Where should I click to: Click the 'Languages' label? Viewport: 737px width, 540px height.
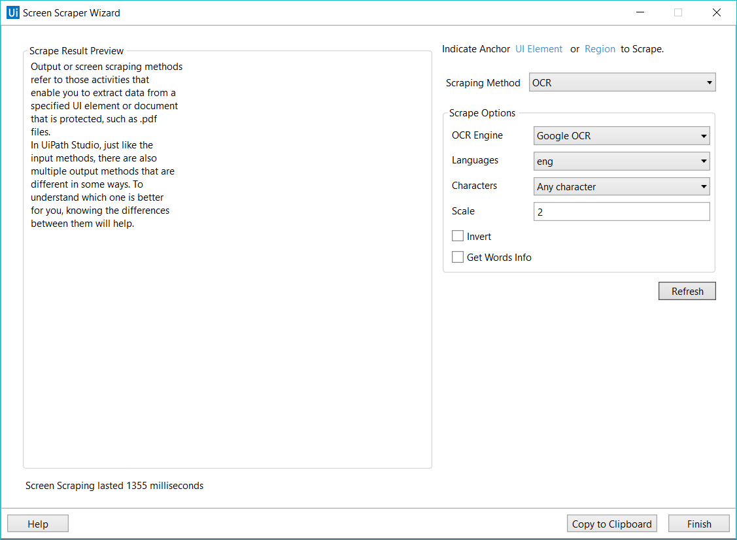[475, 160]
